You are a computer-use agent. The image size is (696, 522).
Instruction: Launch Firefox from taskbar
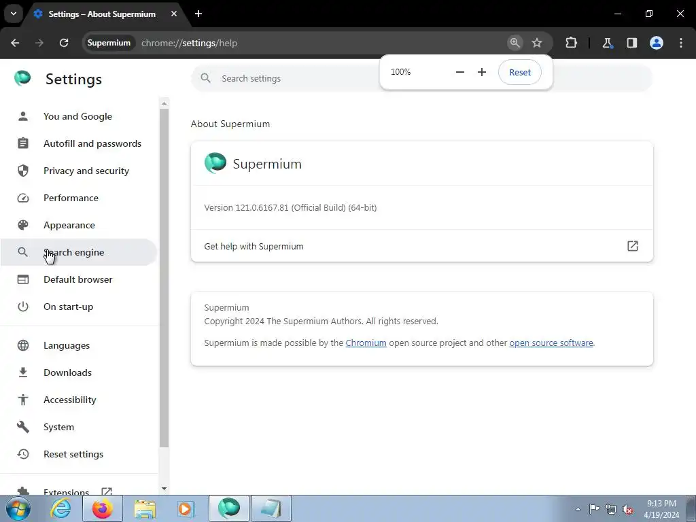102,508
